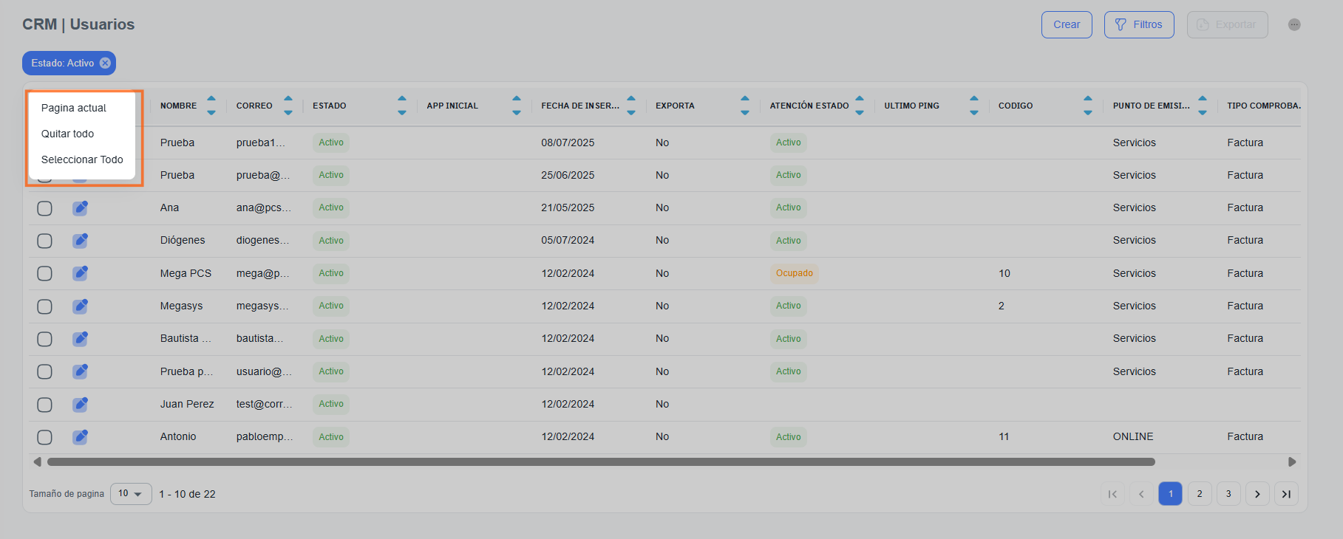
Task: Go to the last page arrow
Action: point(1286,494)
